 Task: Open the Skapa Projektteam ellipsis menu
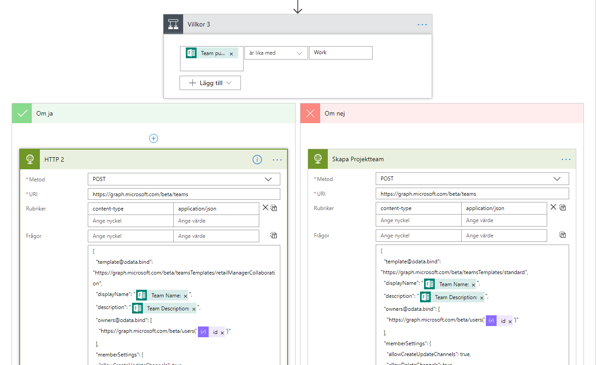(566, 159)
